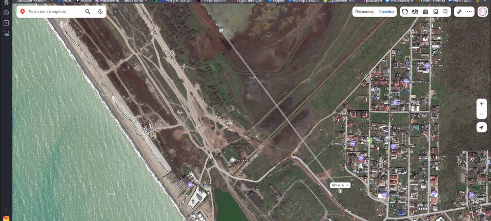
Task: Open the orange heart icon in sidebar
Action: (x=6, y=218)
